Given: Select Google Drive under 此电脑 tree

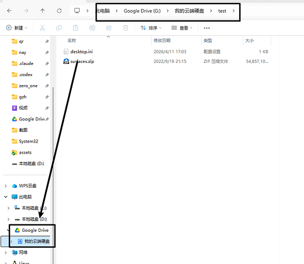Looking at the screenshot, I should (x=35, y=230).
